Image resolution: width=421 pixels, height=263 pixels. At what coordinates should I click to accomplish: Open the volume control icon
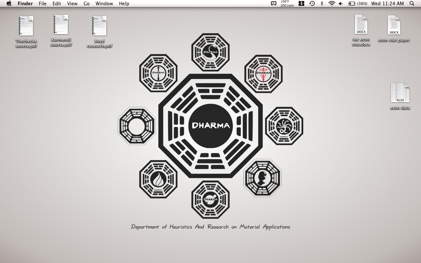click(341, 4)
